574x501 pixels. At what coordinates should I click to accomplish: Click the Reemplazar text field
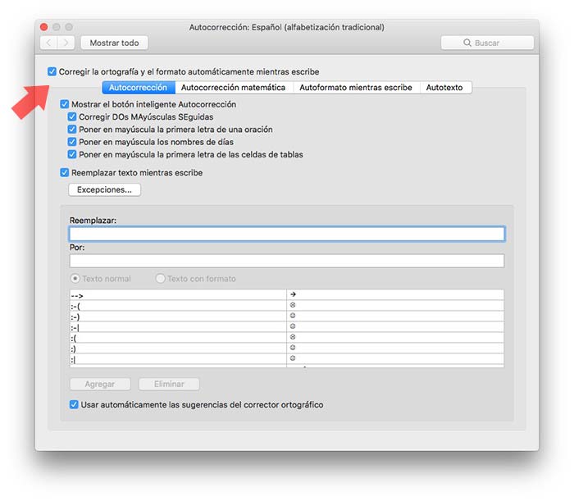(286, 234)
